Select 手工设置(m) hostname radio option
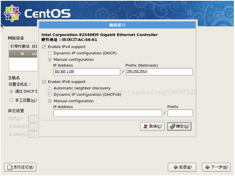Image resolution: width=235 pixels, height=176 pixels. click(11, 100)
